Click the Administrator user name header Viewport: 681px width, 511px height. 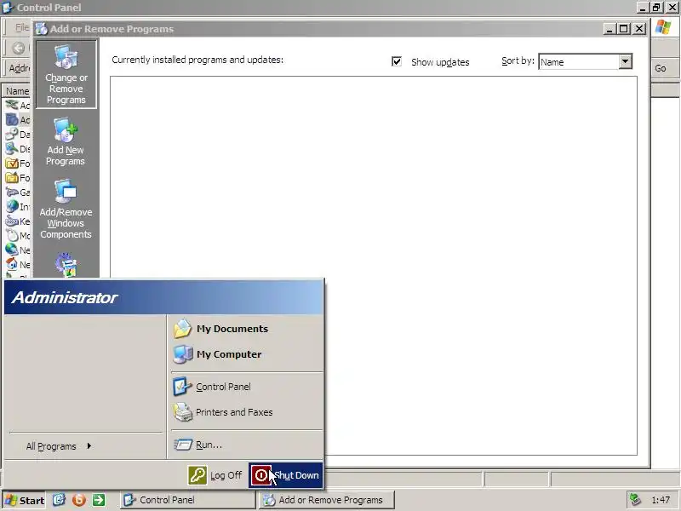pyautogui.click(x=65, y=297)
